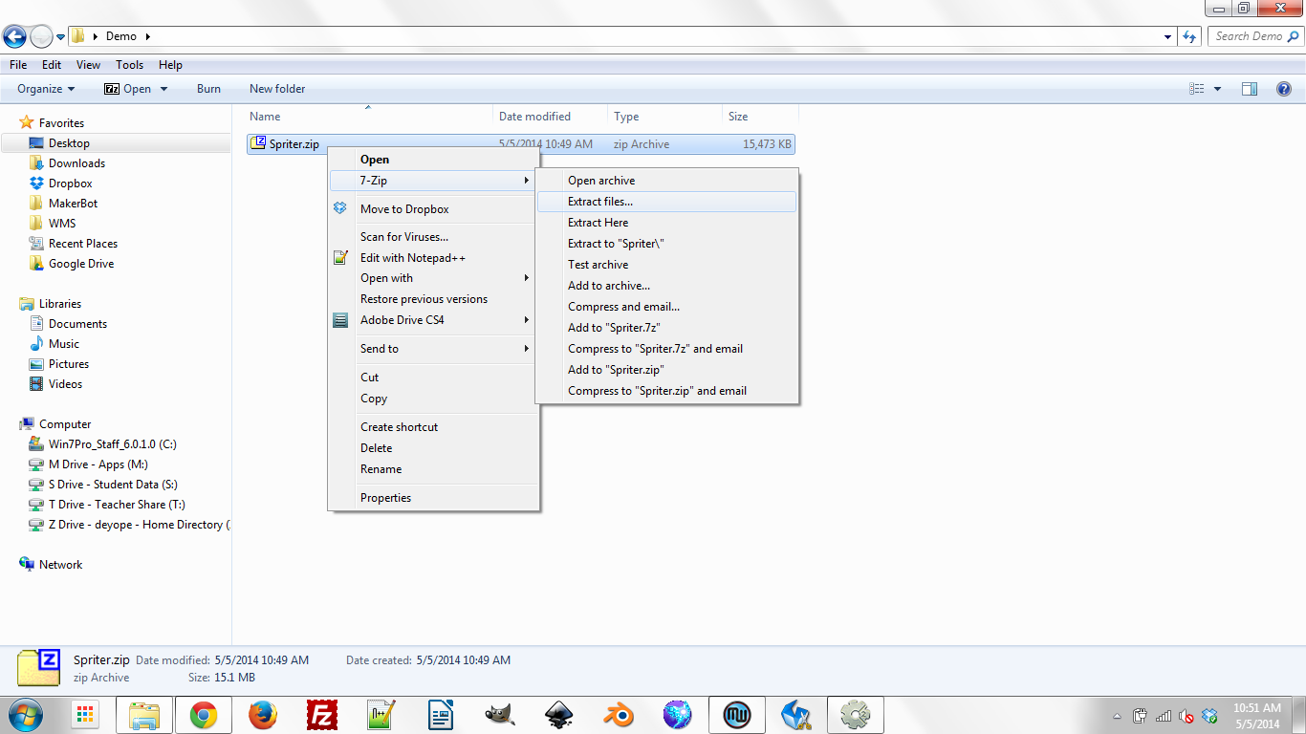Open the address bar history dropdown
Screen dimensions: 1306x734
point(1168,36)
